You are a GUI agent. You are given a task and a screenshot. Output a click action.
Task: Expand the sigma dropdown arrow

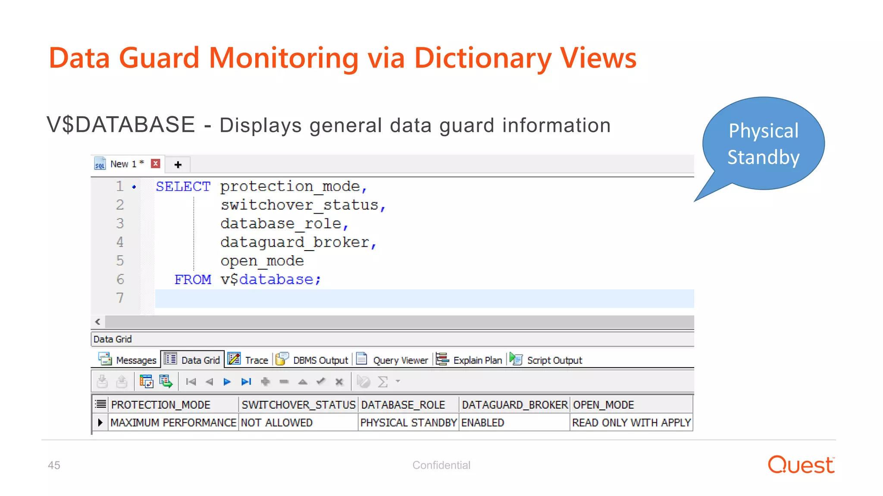[398, 381]
